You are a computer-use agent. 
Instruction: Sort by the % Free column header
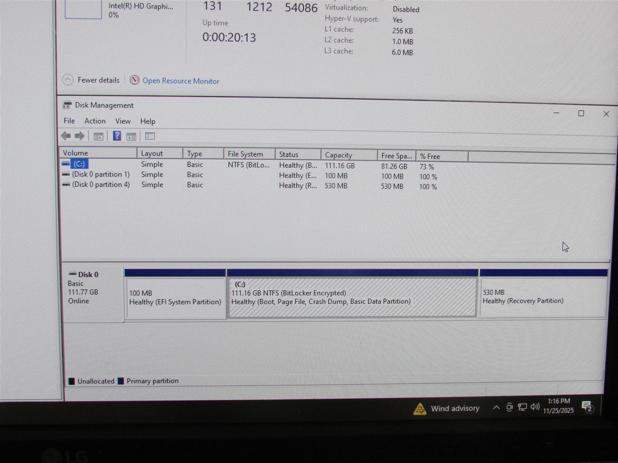442,156
